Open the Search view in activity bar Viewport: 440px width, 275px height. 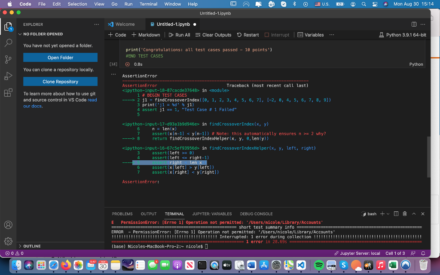(x=9, y=43)
